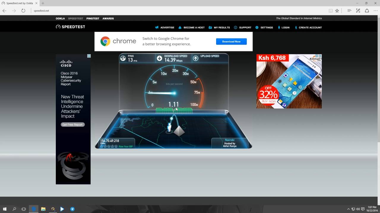Click the Kilimall phone advertisement
This screenshot has width=380, height=213.
(x=289, y=81)
